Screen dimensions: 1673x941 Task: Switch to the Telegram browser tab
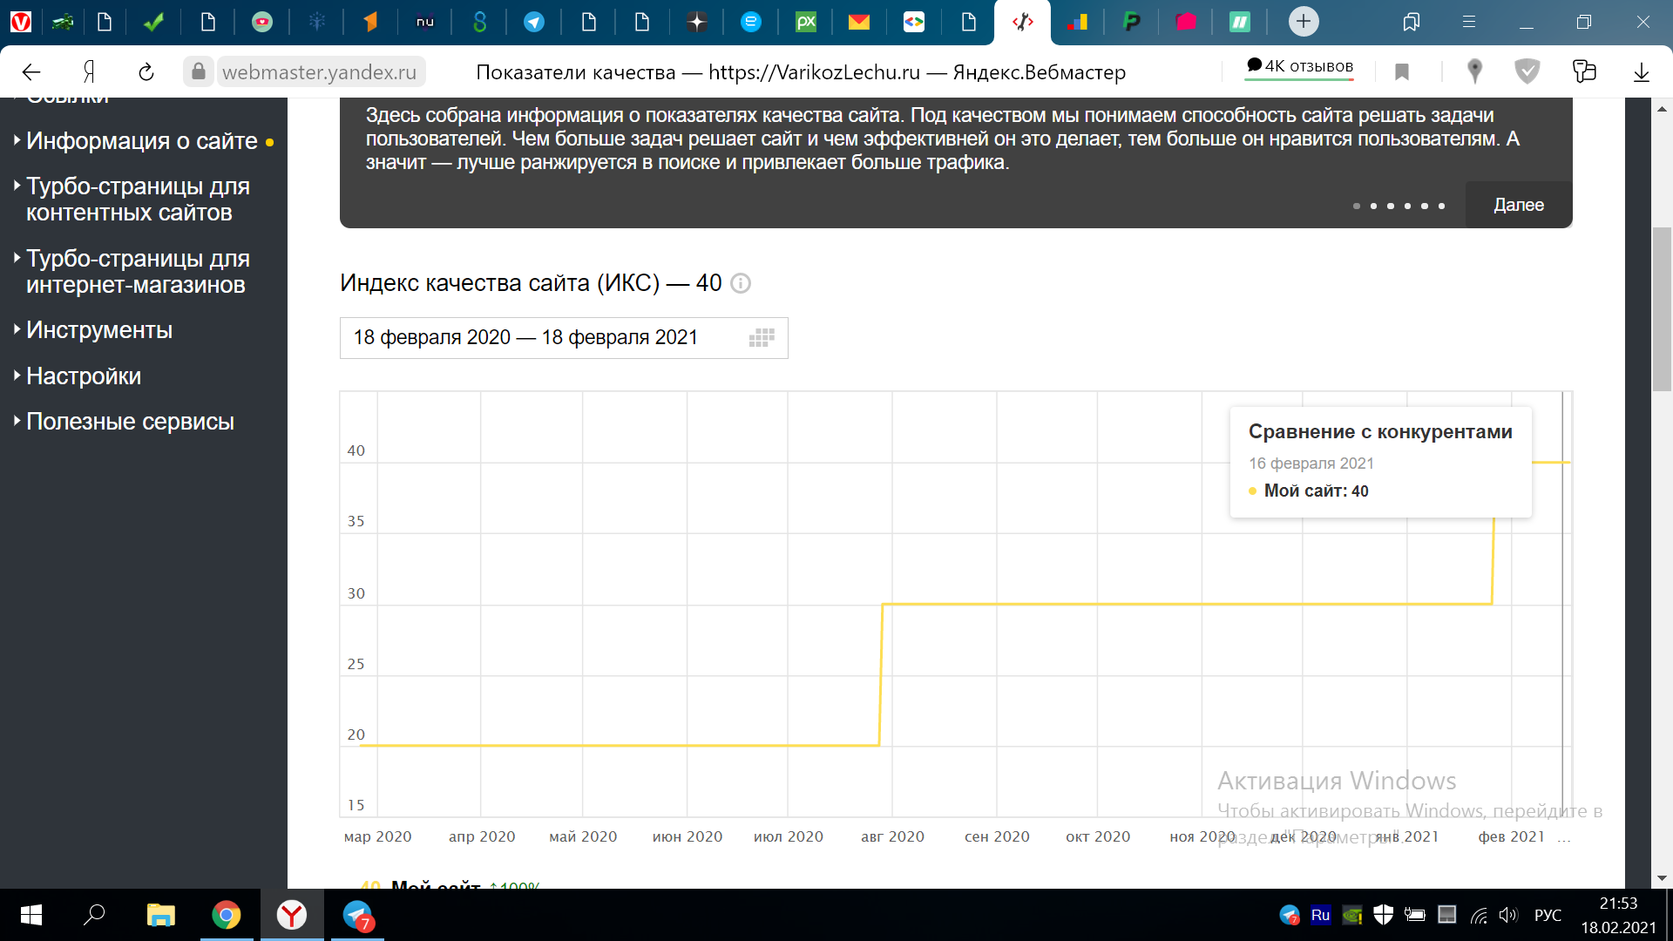534,22
